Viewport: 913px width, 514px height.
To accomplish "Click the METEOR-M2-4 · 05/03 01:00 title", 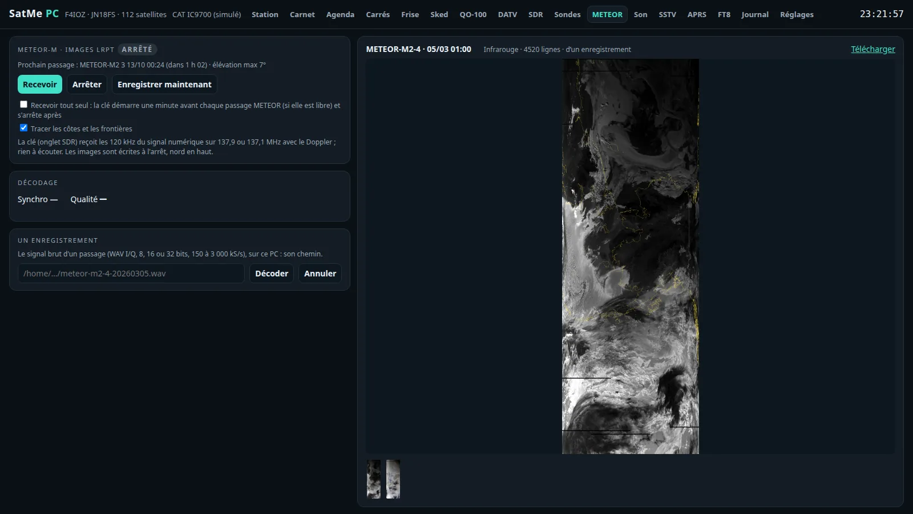I will pos(419,49).
